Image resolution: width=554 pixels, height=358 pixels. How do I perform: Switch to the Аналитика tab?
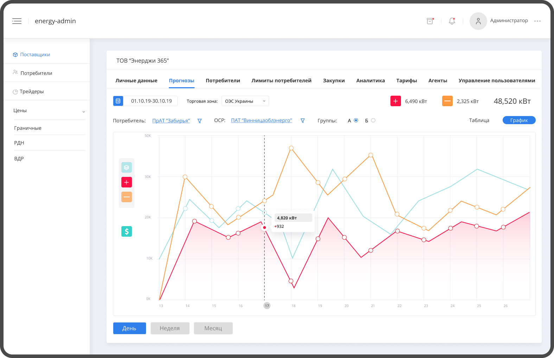tap(370, 81)
